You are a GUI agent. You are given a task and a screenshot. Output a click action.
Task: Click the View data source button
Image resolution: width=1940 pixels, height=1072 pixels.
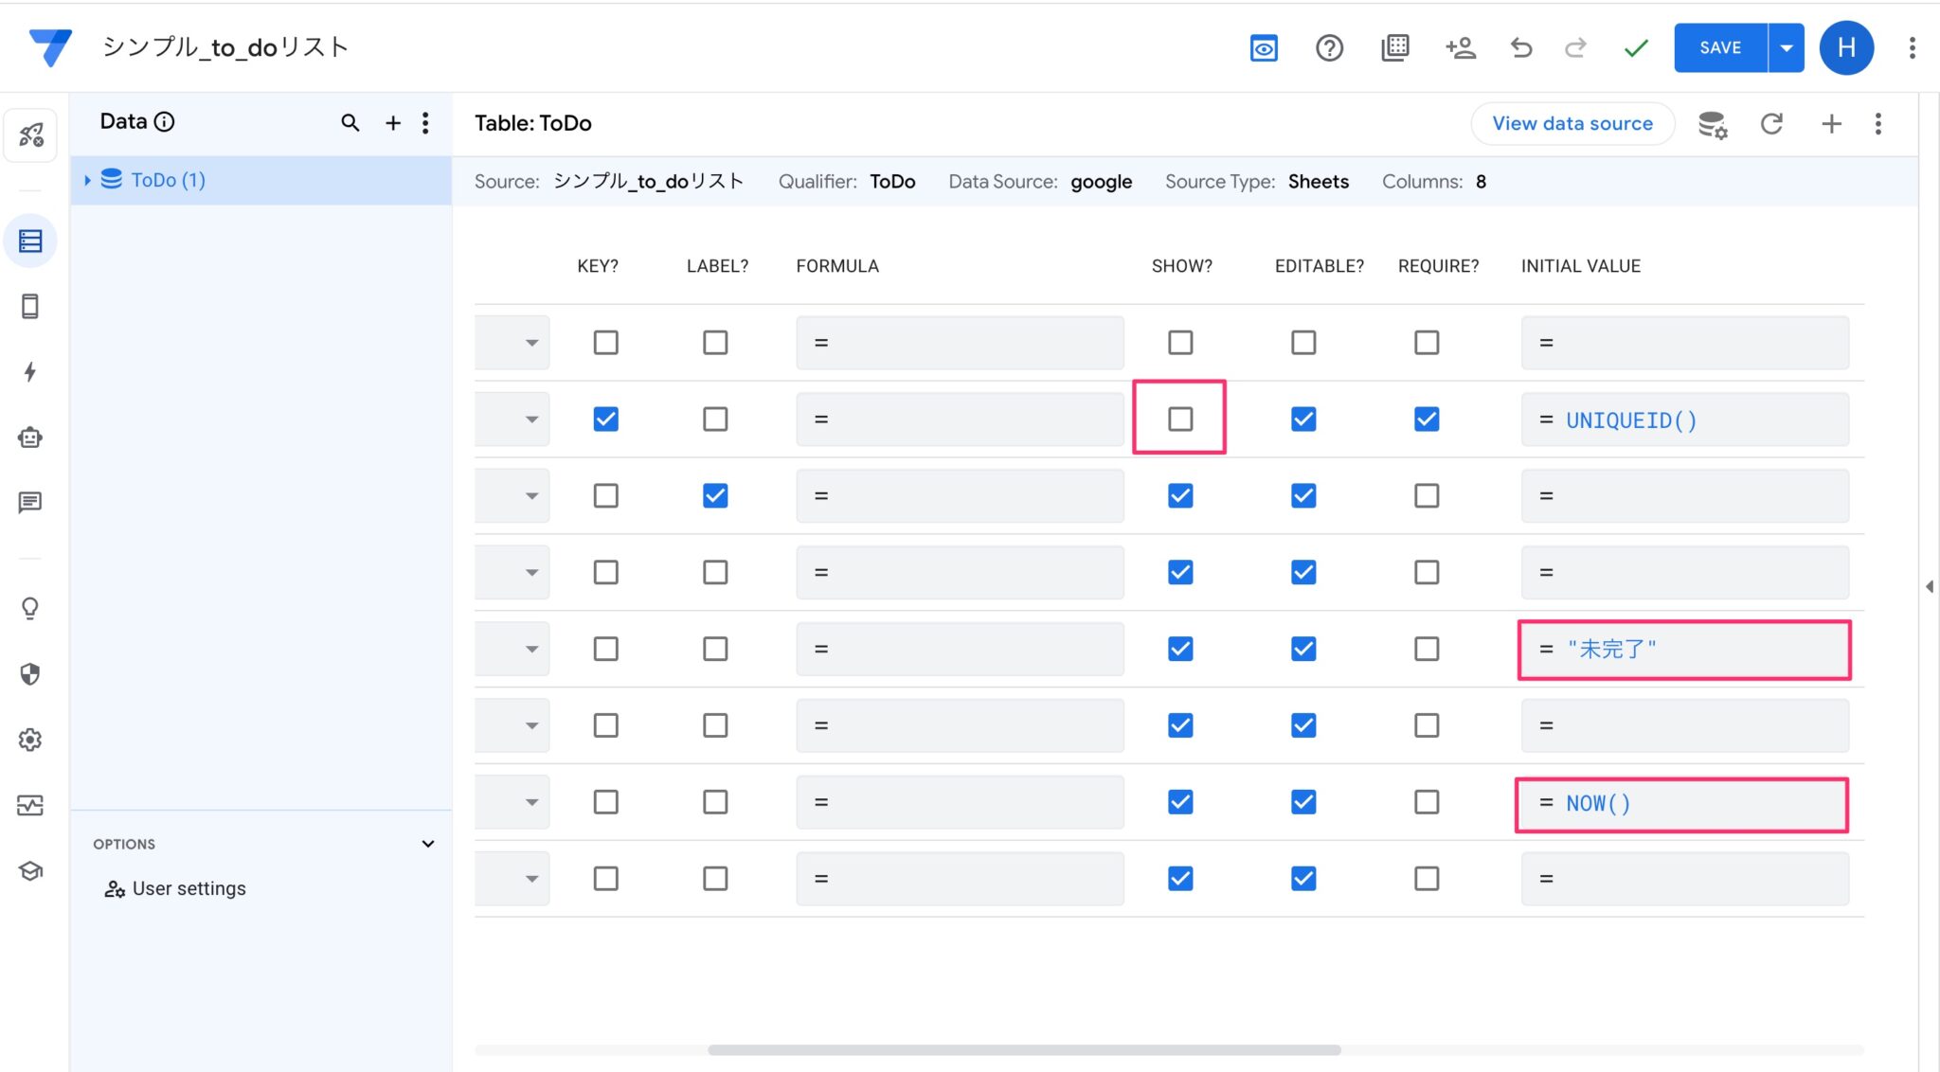tap(1572, 123)
